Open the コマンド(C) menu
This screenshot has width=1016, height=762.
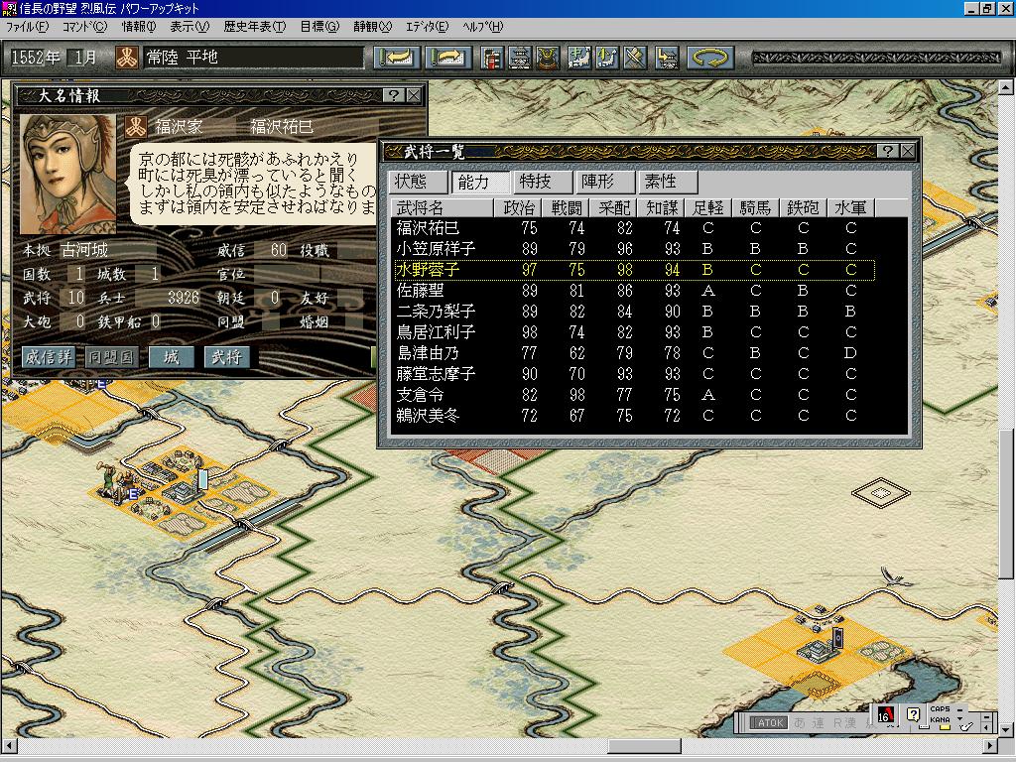click(x=84, y=27)
